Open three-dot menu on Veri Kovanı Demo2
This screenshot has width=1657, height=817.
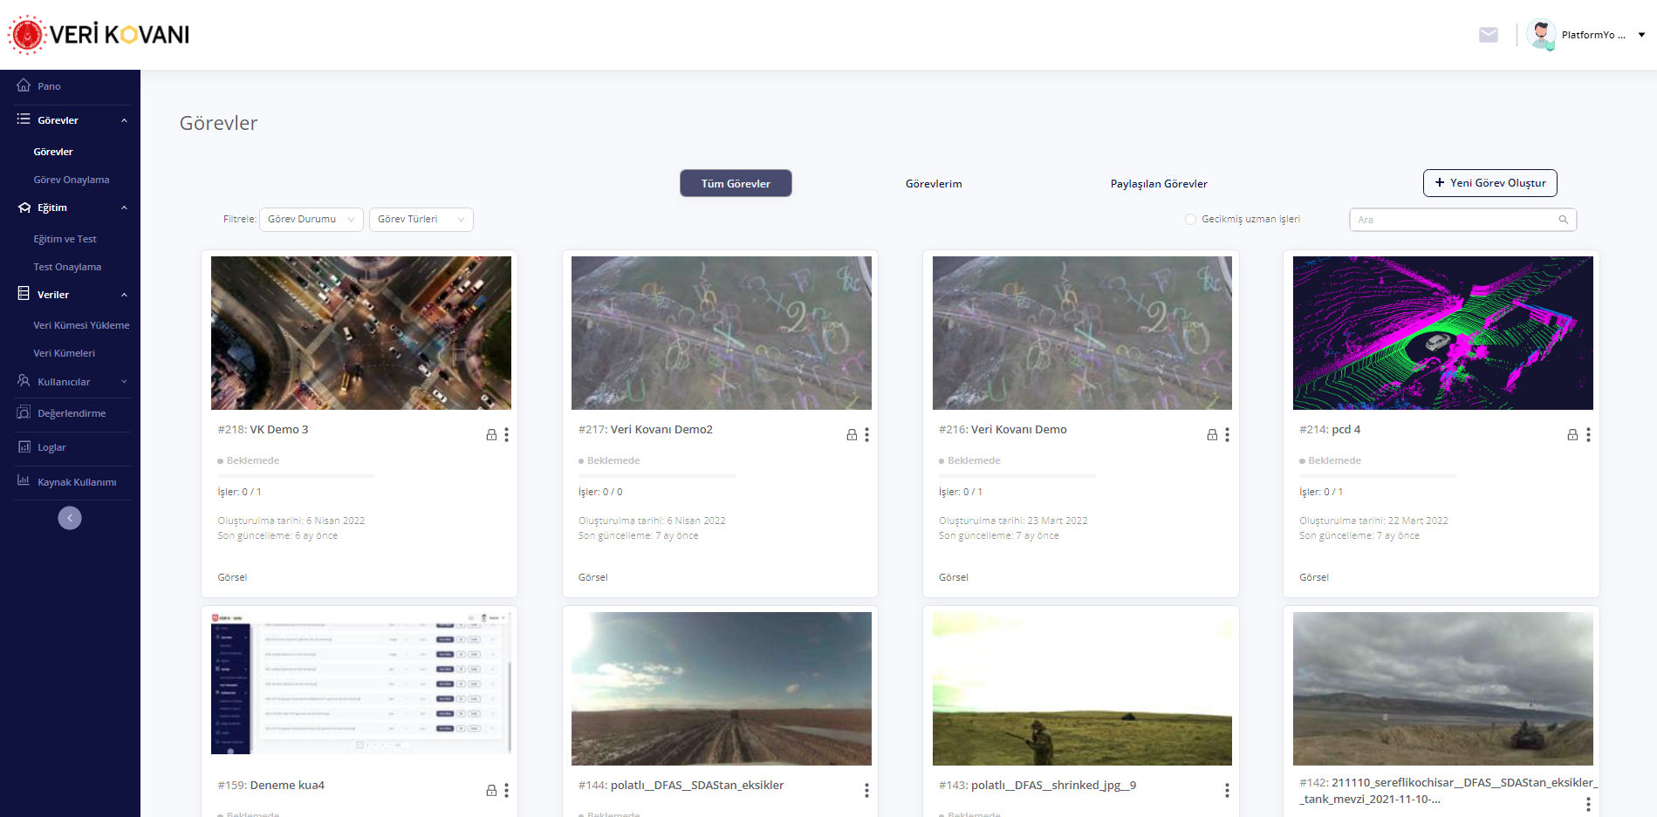tap(866, 434)
